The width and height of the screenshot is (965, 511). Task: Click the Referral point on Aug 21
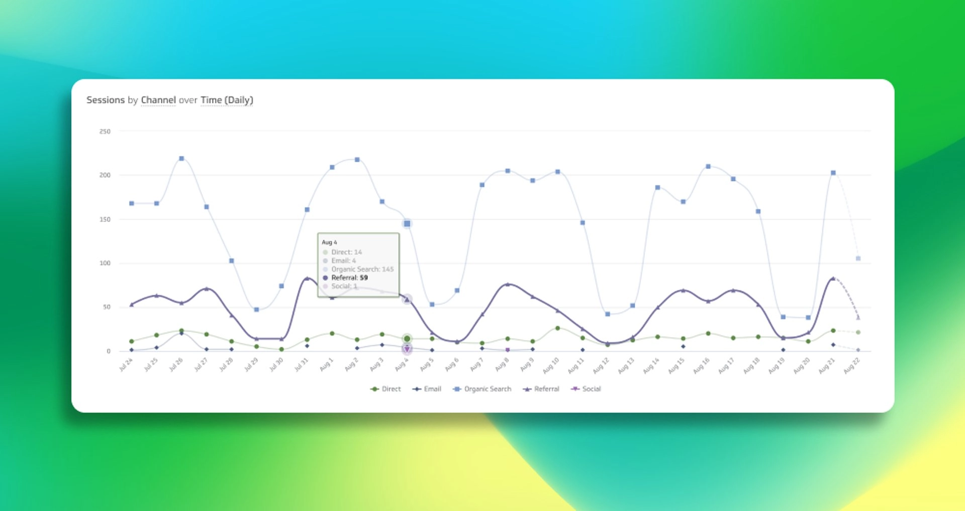(833, 278)
